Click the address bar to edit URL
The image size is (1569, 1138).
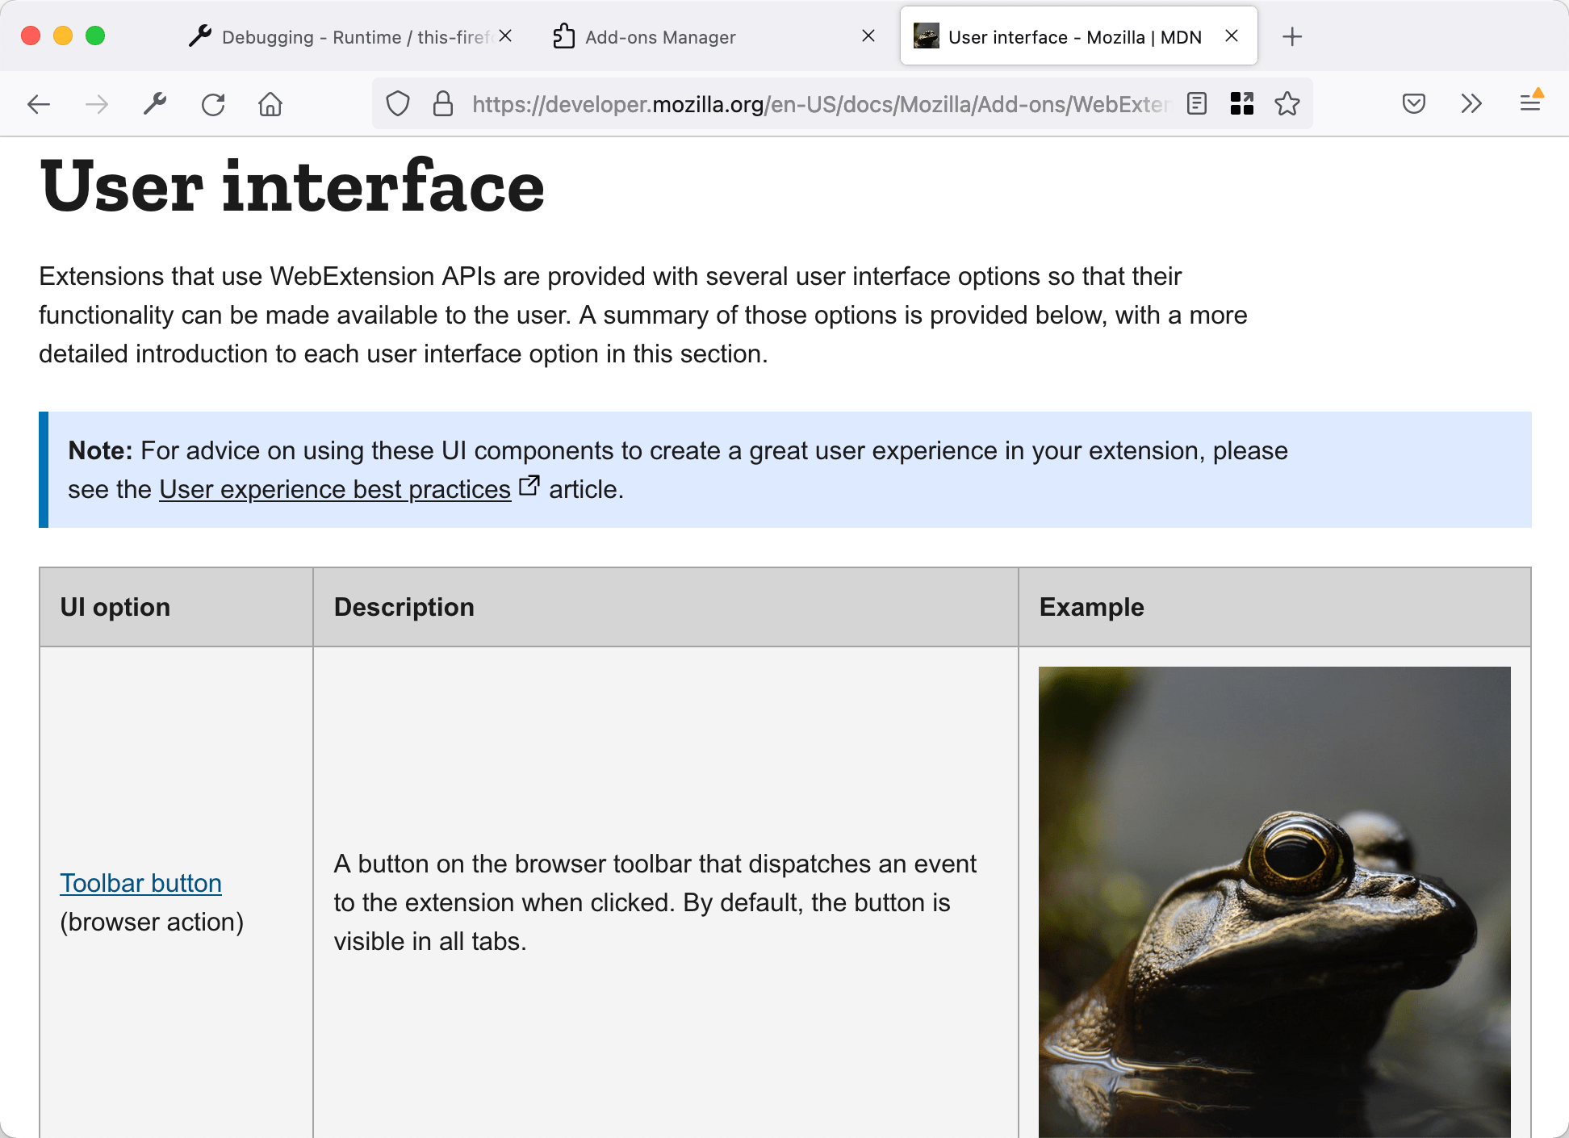pyautogui.click(x=807, y=103)
